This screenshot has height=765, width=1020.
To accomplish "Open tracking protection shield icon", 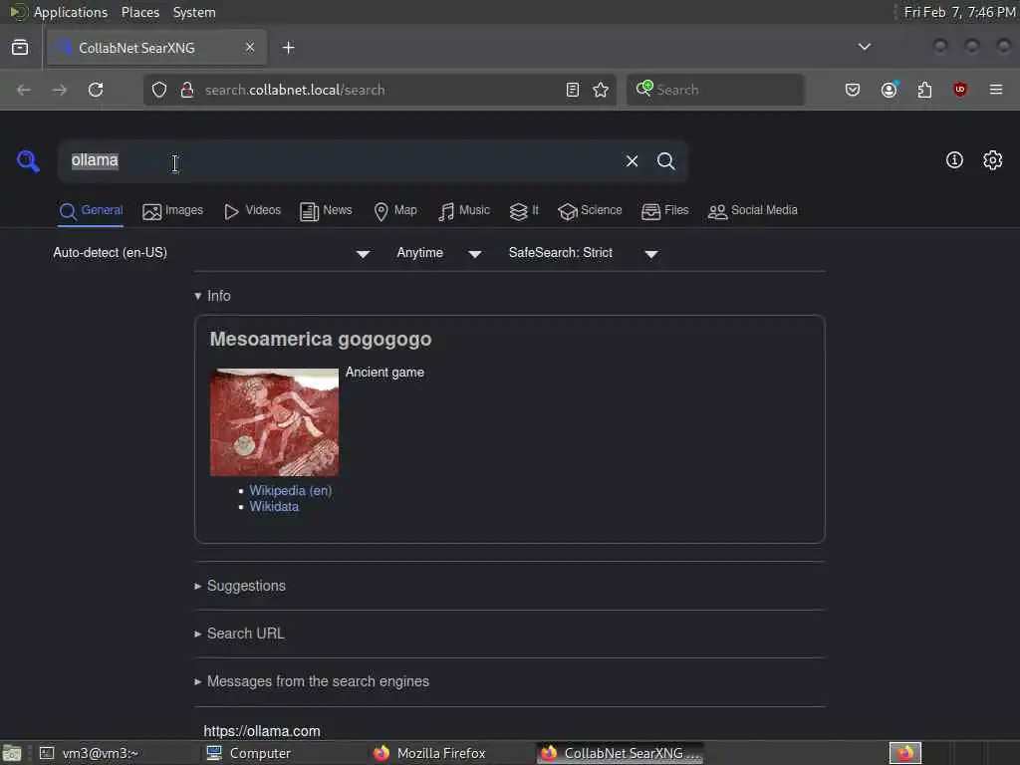I will click(x=159, y=90).
